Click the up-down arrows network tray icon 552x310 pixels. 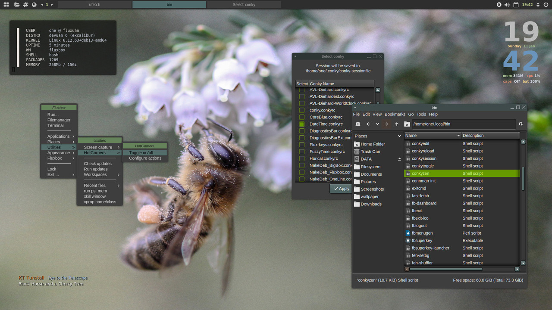point(538,5)
